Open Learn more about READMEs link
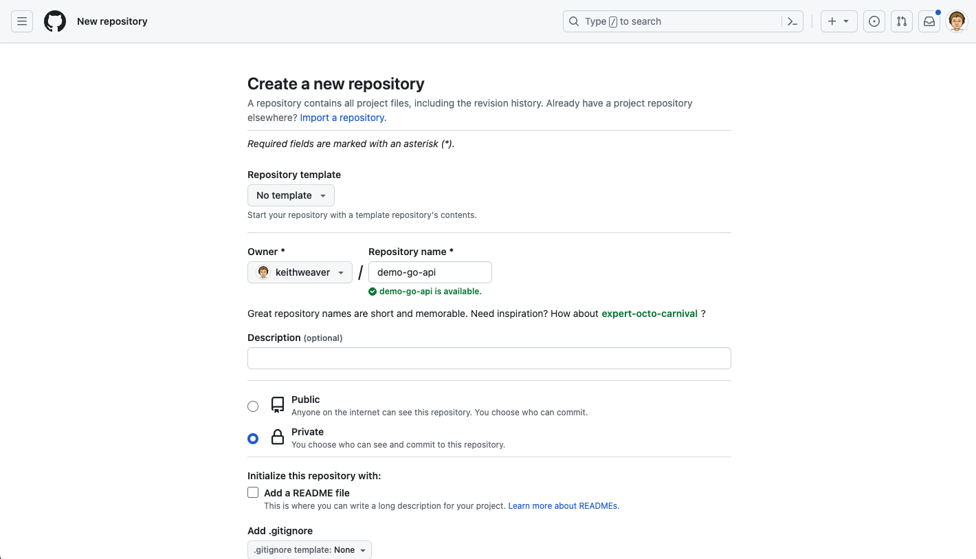 point(564,506)
